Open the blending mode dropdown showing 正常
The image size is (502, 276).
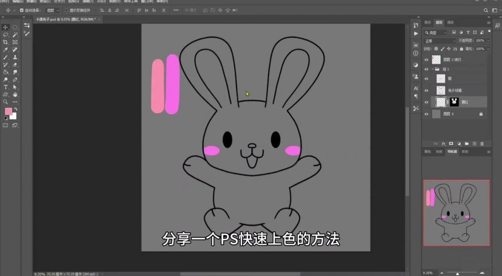[x=439, y=40]
